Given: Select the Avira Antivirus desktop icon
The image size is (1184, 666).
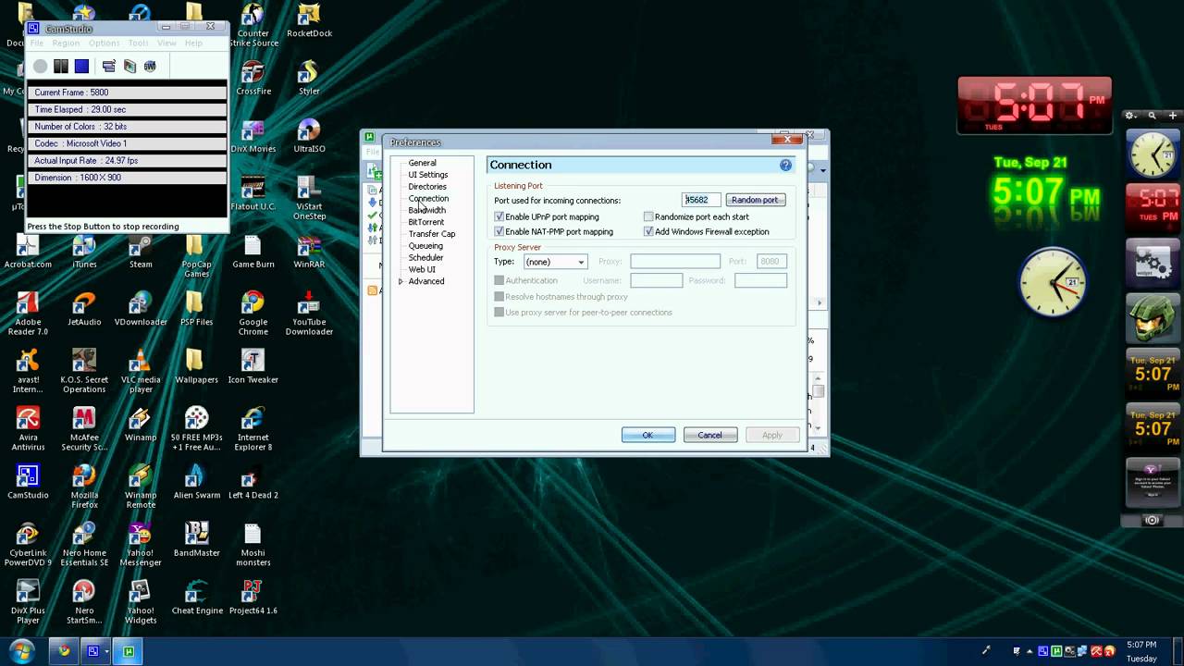Looking at the screenshot, I should pyautogui.click(x=28, y=429).
